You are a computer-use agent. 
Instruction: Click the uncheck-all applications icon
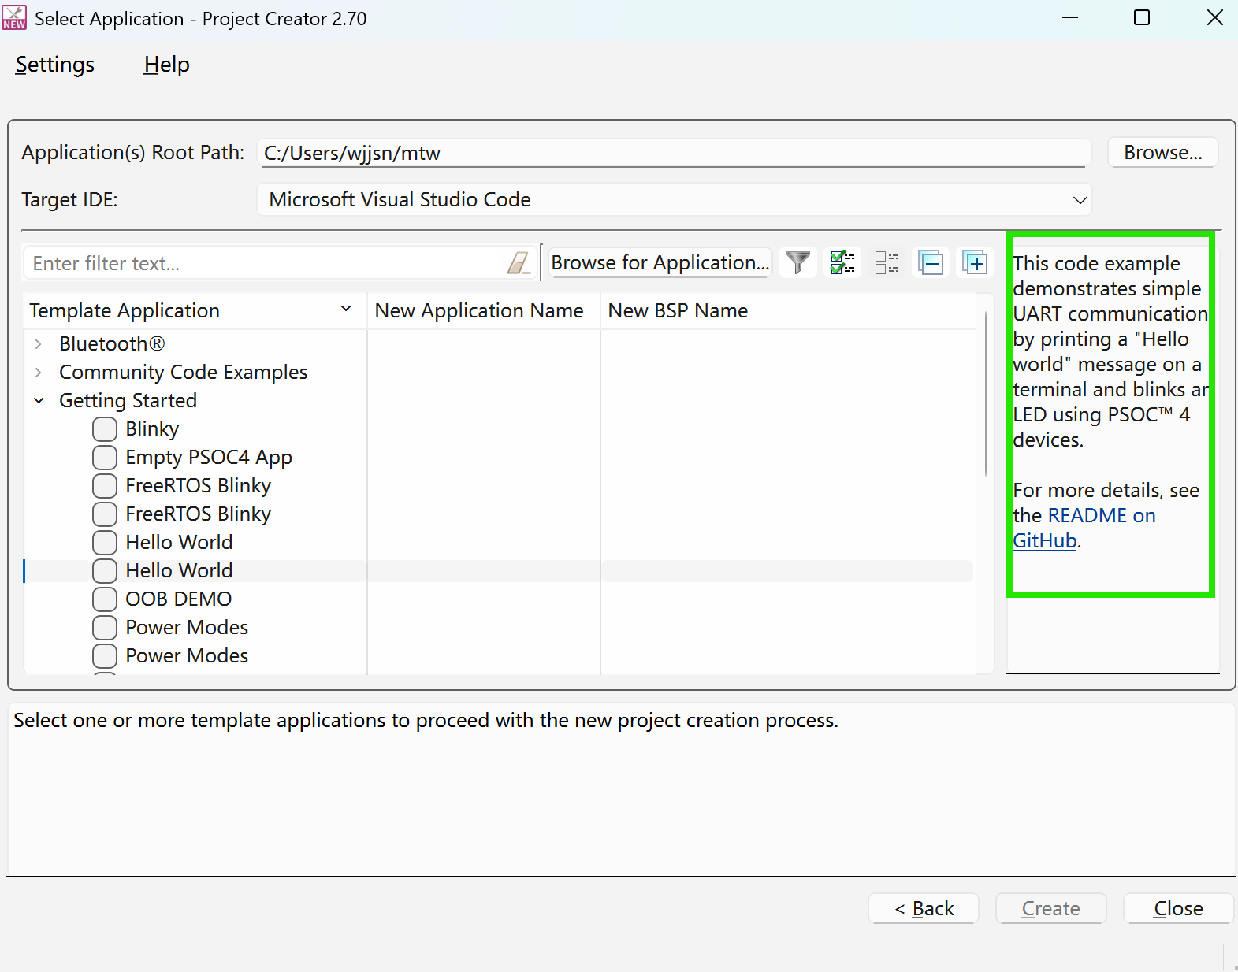pyautogui.click(x=887, y=262)
